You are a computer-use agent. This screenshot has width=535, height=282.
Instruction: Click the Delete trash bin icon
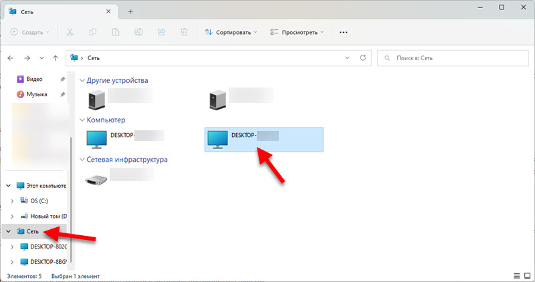(184, 31)
